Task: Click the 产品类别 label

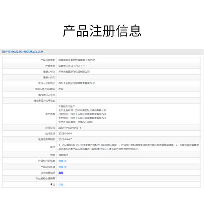Action: pyautogui.click(x=50, y=66)
